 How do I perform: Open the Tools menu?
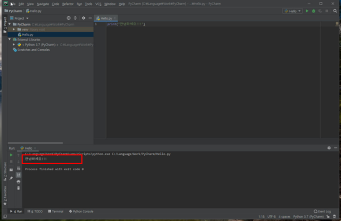pos(89,4)
